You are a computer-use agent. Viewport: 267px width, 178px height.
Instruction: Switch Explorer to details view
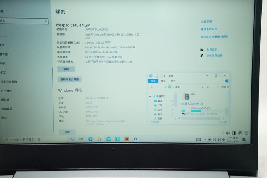[x=221, y=122]
